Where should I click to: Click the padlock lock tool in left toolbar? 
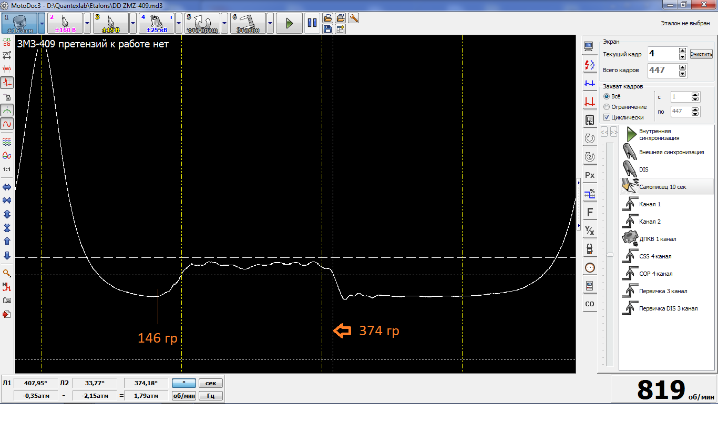tap(7, 97)
